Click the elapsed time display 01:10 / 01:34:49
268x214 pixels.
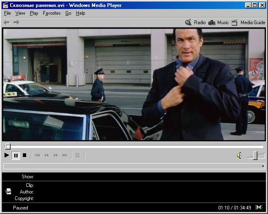point(234,208)
